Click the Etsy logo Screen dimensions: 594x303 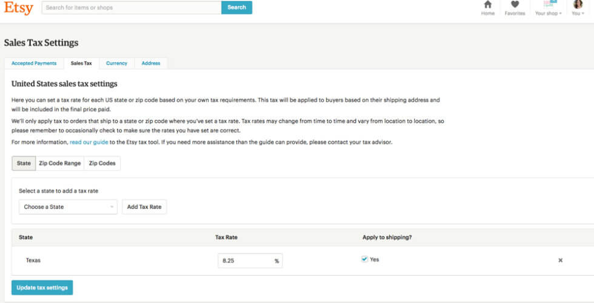tap(18, 8)
